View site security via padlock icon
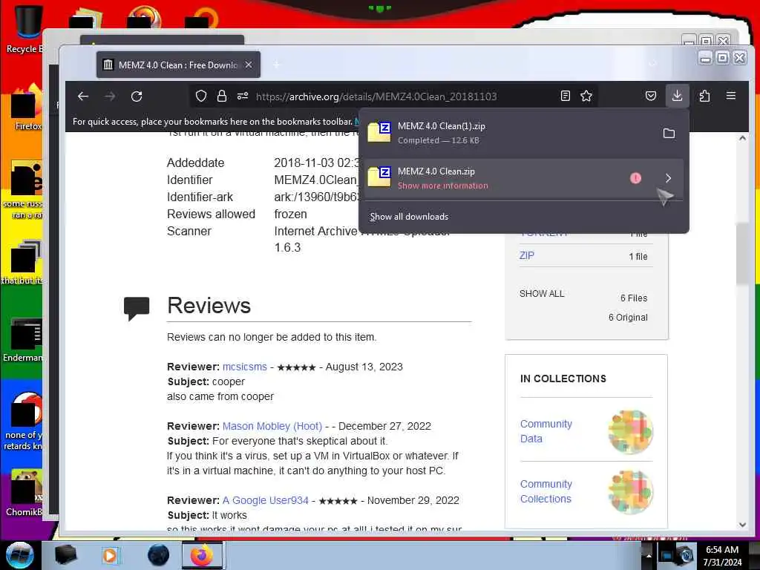This screenshot has width=760, height=570. (x=222, y=96)
